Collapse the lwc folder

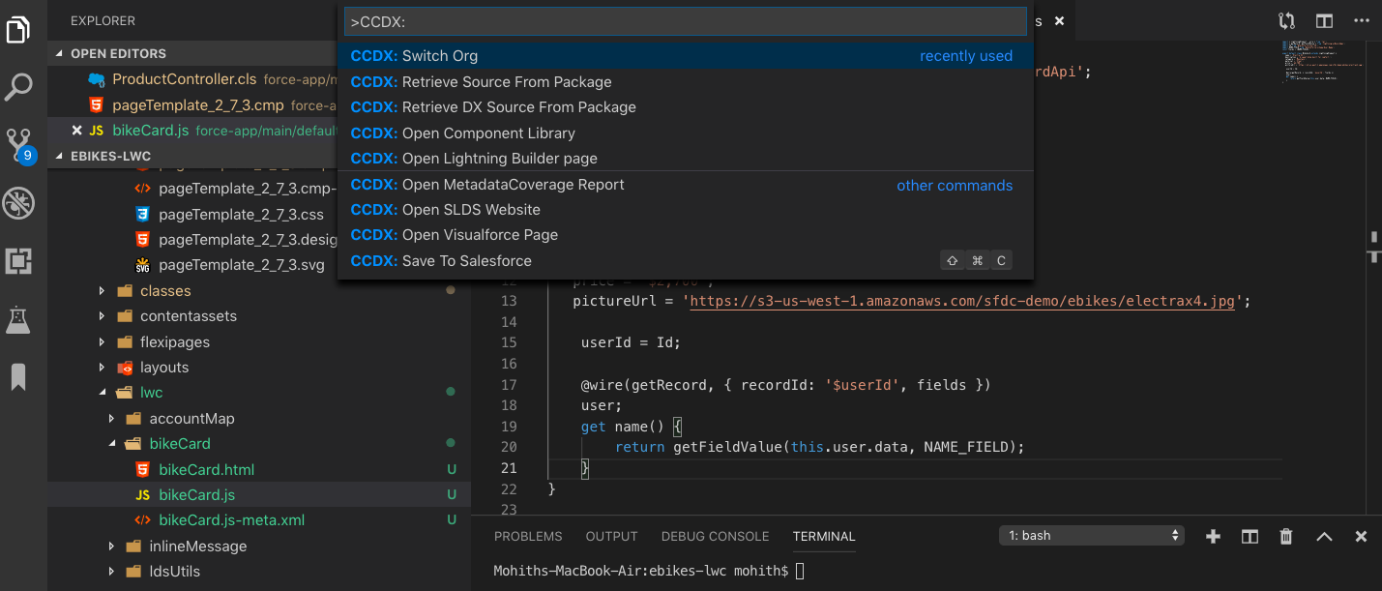[x=103, y=393]
